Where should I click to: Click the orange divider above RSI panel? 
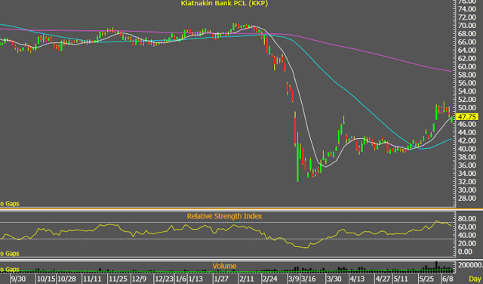point(241,210)
